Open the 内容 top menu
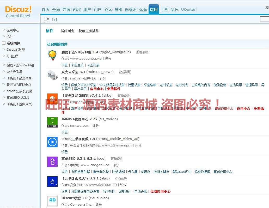 (x=77, y=10)
